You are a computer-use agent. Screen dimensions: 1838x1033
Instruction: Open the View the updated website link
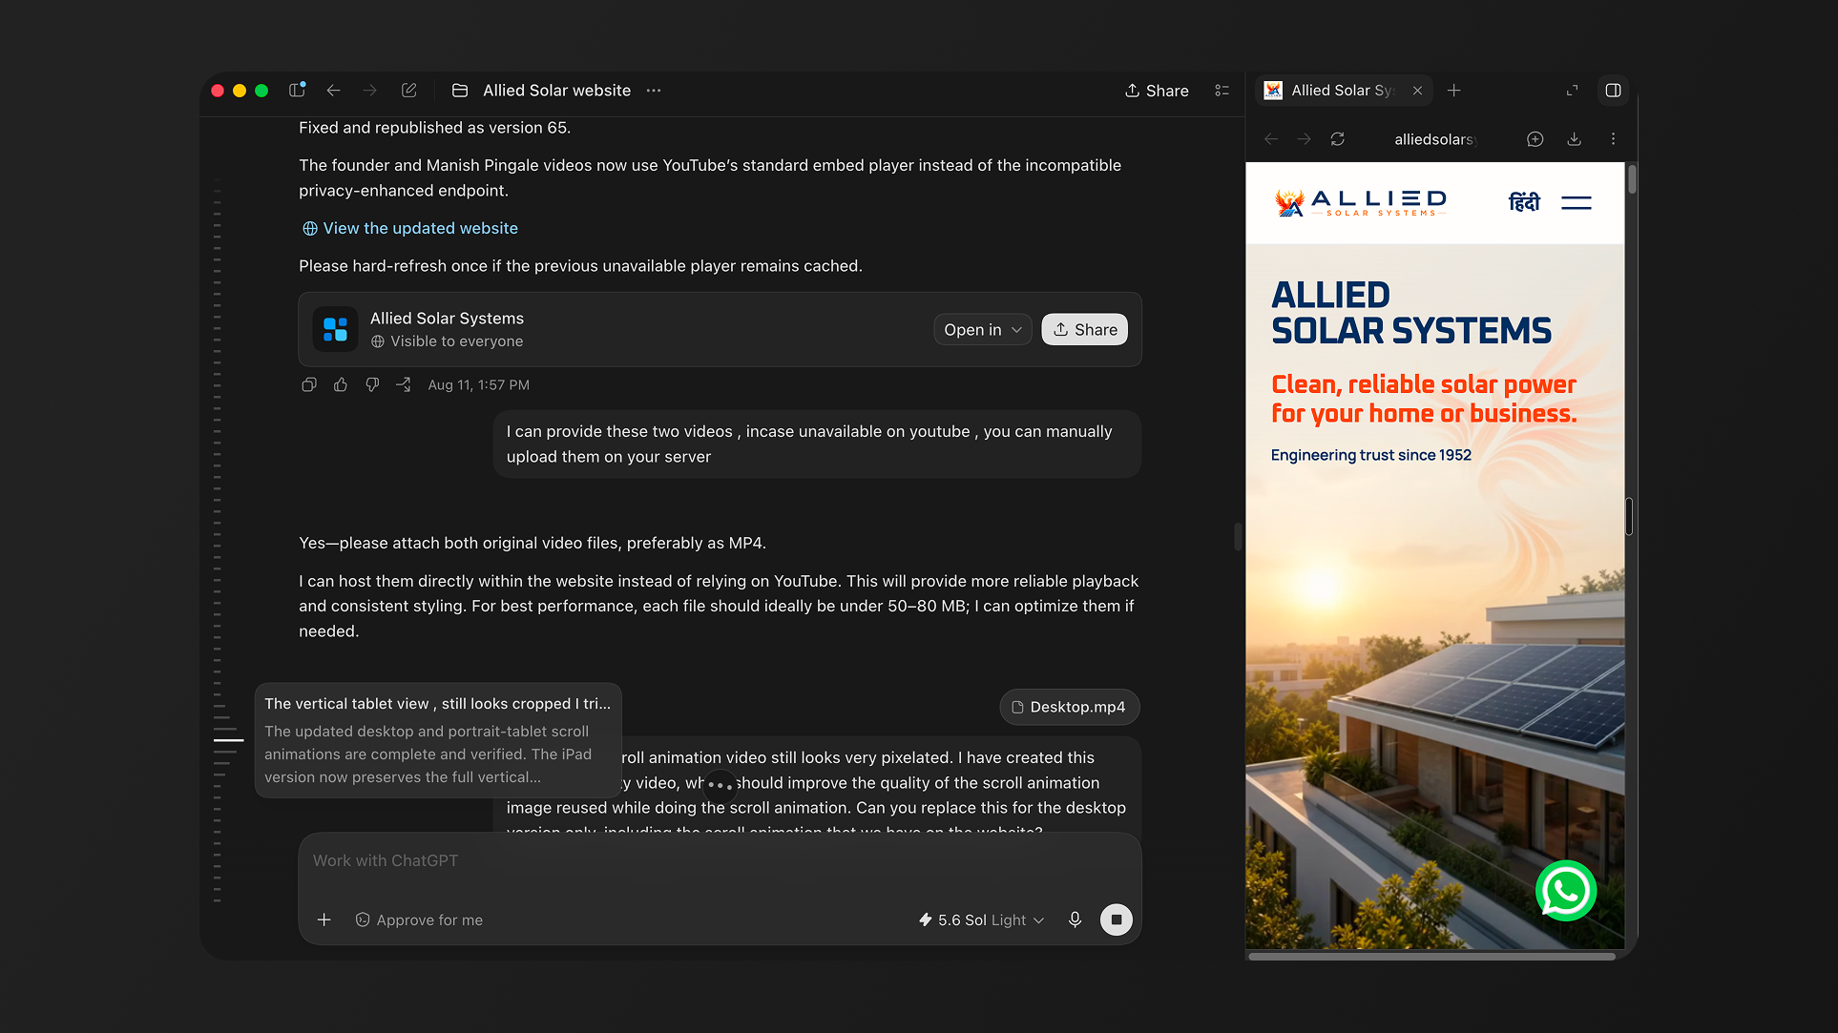click(420, 228)
